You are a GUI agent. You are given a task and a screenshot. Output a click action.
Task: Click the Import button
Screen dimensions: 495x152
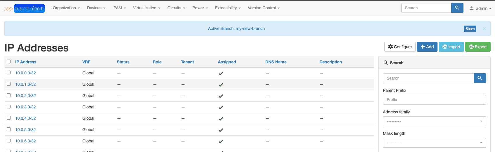(451, 47)
